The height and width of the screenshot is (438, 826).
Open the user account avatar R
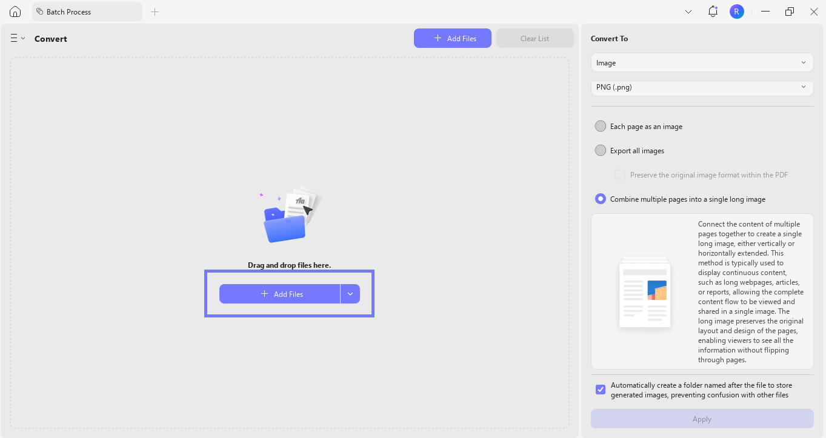click(736, 12)
